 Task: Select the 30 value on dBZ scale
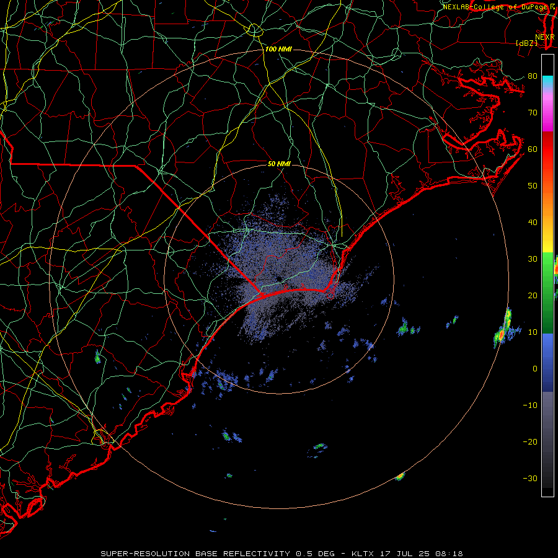(533, 259)
